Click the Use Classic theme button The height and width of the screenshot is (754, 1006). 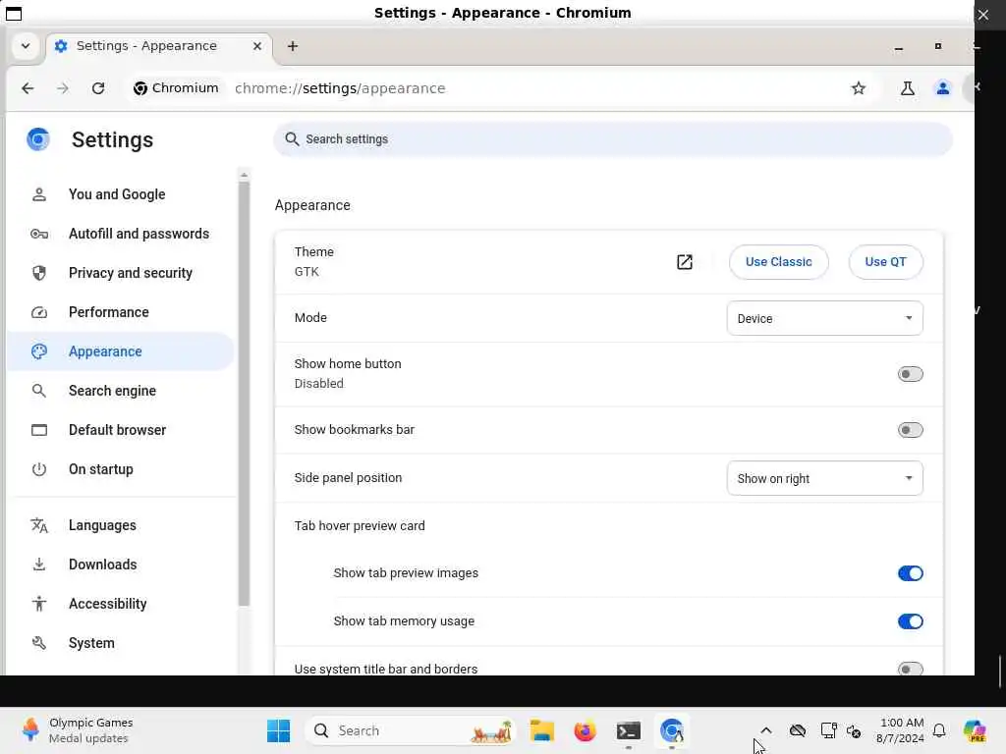click(778, 261)
